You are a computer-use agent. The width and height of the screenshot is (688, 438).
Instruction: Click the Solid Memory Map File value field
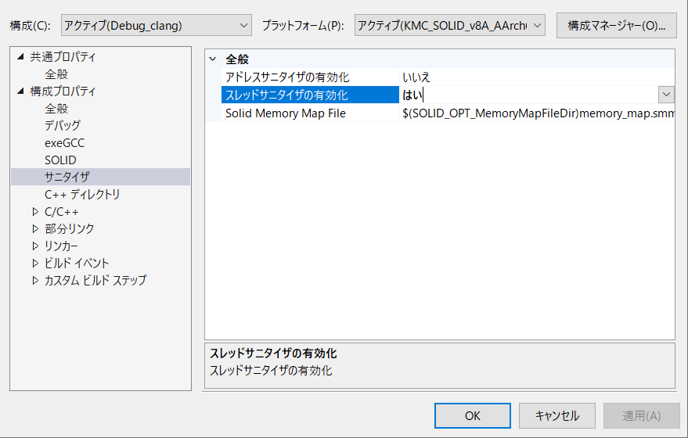tap(537, 113)
